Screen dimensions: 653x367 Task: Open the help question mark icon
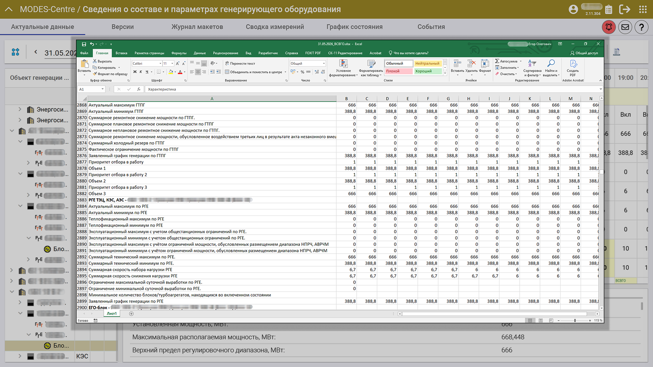coord(642,27)
